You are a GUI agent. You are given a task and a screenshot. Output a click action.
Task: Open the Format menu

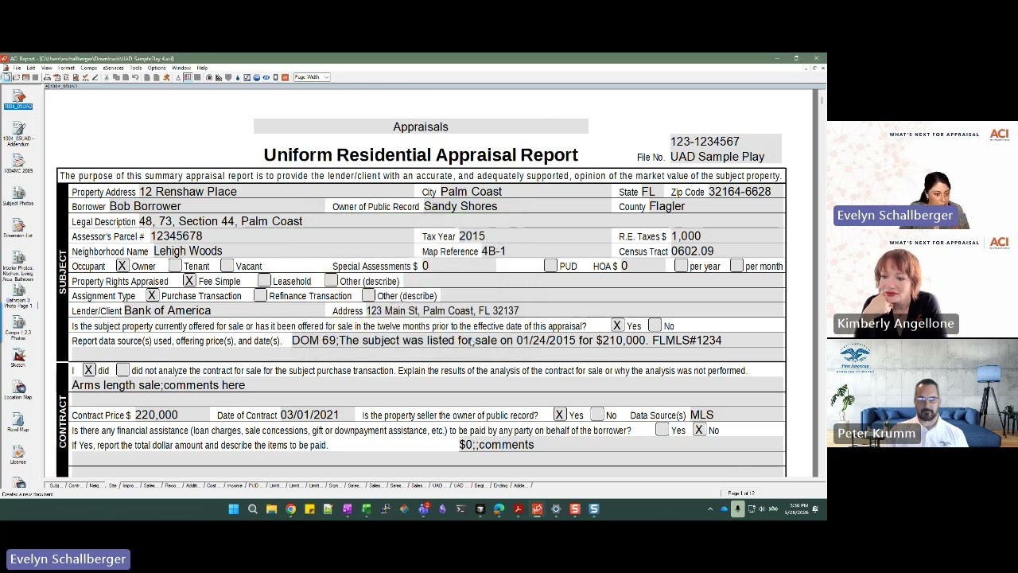tap(66, 68)
